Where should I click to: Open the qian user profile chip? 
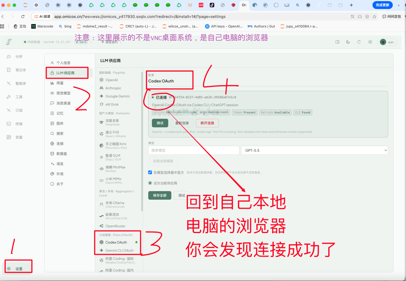click(x=388, y=42)
